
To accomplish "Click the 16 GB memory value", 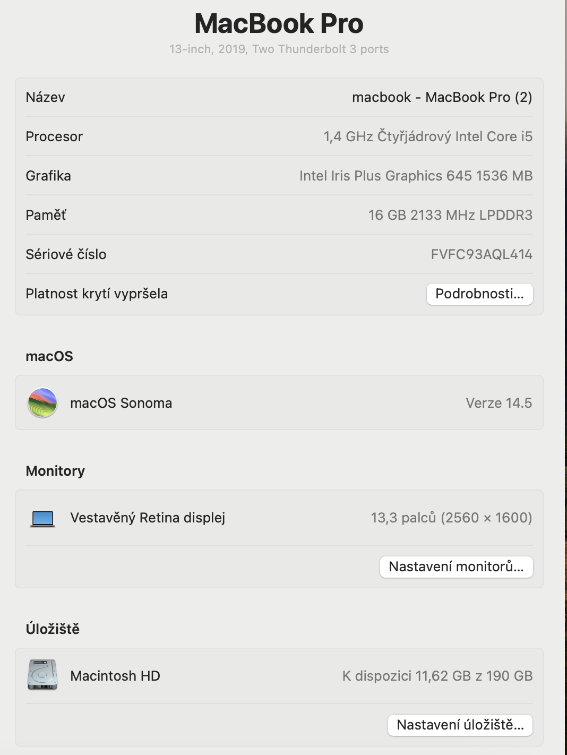I will (450, 215).
